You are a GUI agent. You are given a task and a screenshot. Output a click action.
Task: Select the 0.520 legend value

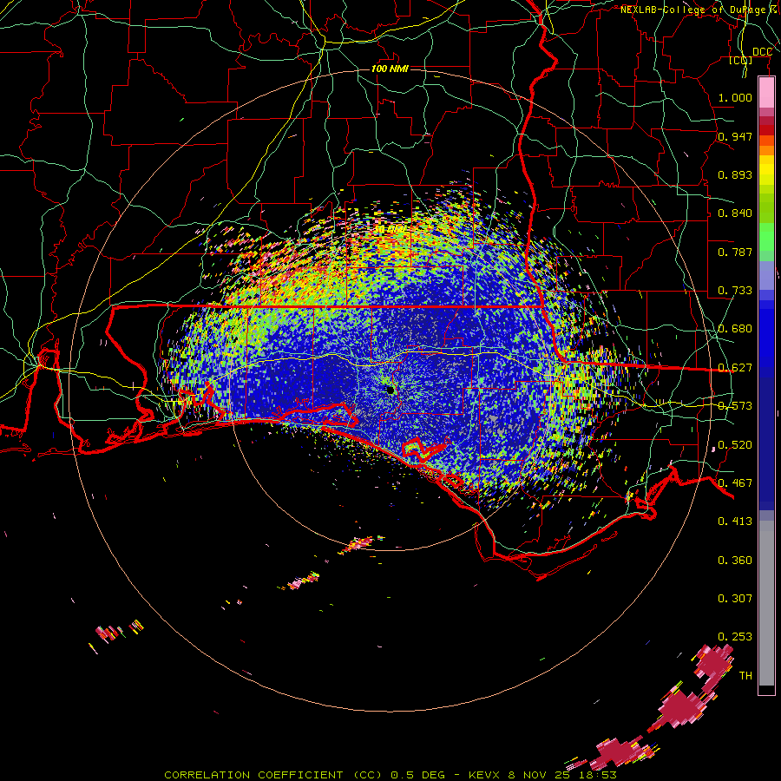point(735,445)
